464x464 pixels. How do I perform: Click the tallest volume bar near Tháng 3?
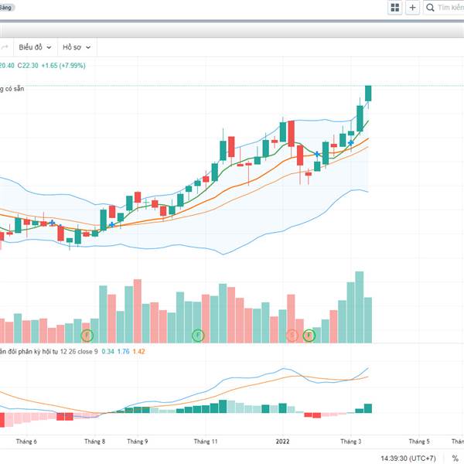click(360, 307)
